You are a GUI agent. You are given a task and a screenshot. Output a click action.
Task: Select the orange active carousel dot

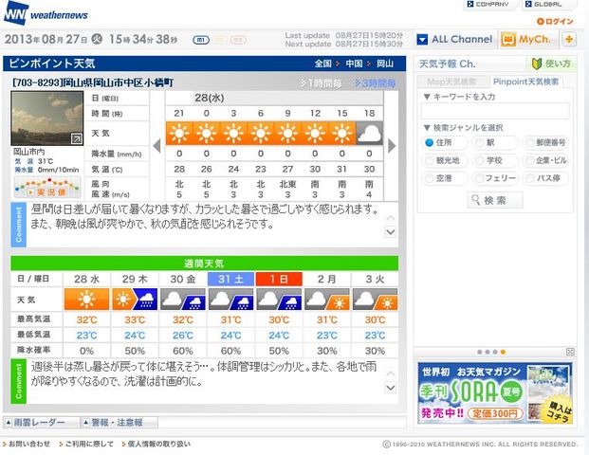503,352
